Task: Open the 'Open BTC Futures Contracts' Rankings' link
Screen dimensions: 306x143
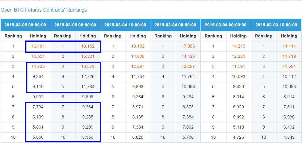Action: [x=44, y=10]
